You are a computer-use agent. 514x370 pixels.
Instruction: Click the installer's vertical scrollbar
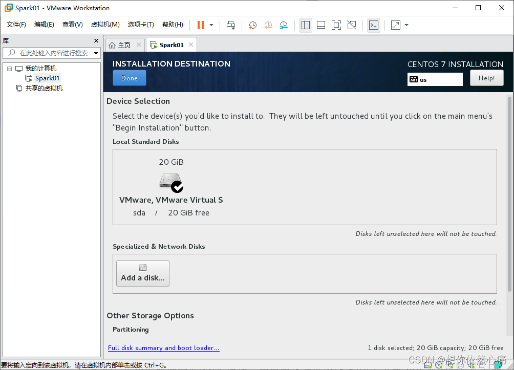pyautogui.click(x=509, y=193)
